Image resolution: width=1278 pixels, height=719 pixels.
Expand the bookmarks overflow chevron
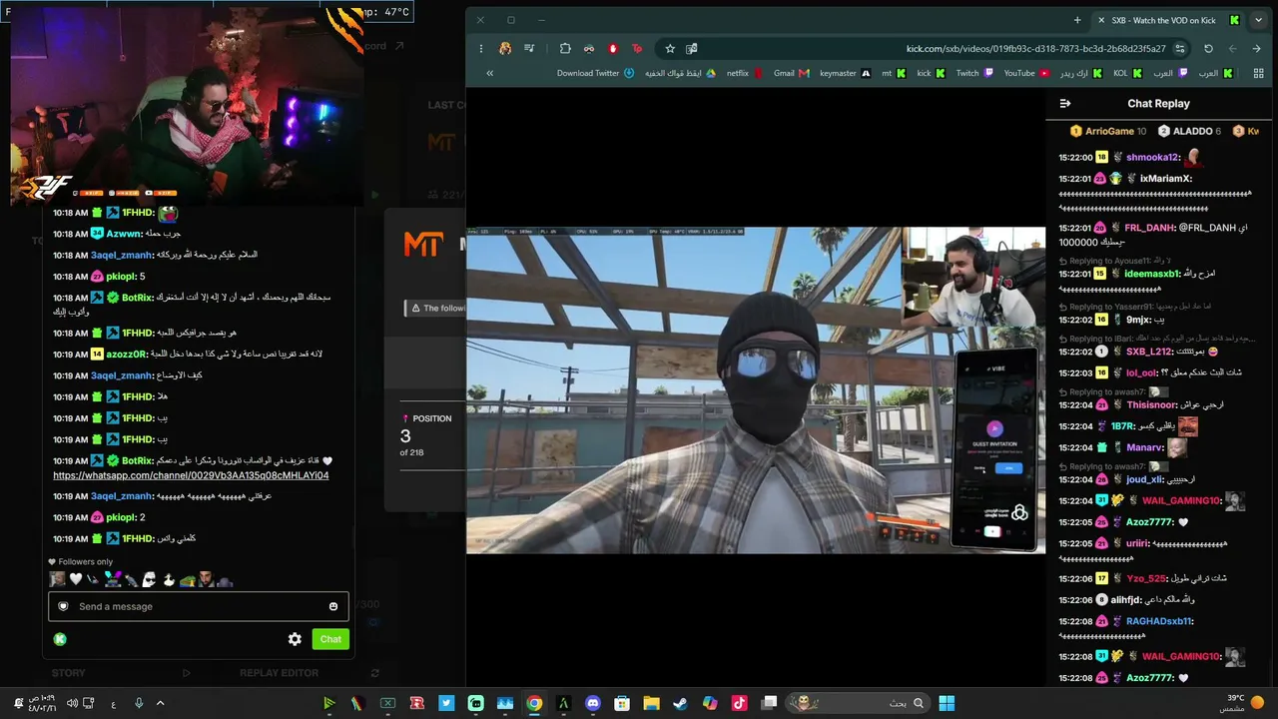[489, 73]
